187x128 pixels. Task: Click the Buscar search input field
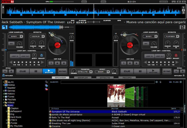107,82
